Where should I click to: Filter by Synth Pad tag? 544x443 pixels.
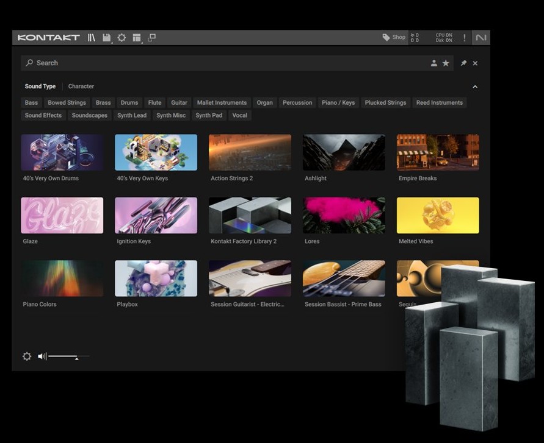click(209, 115)
